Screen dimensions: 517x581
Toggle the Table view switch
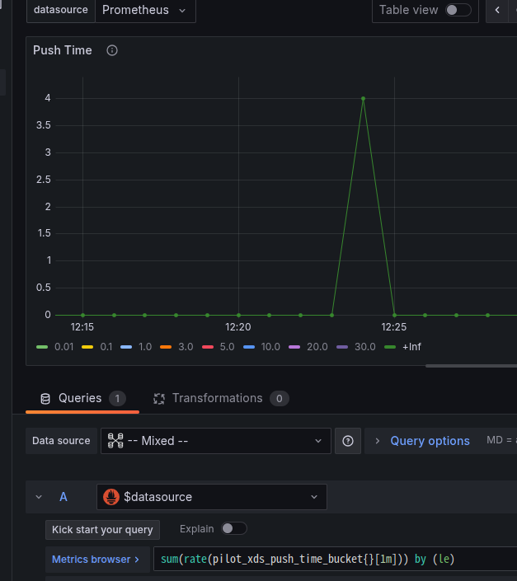click(458, 10)
